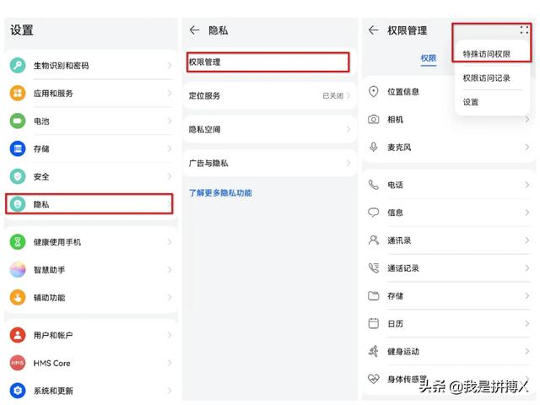Expand the 隐私空间 row chevron
Viewport: 540px width, 405px height.
point(348,129)
